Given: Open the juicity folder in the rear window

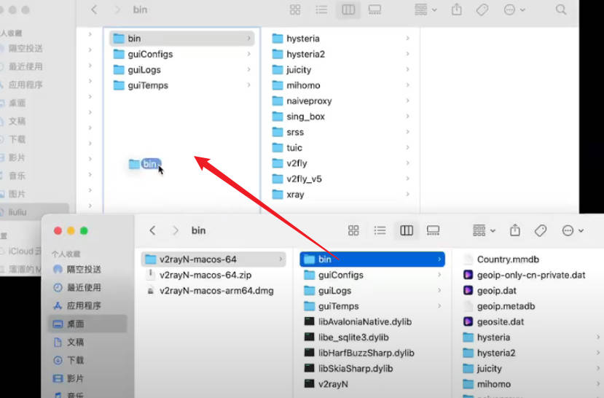Looking at the screenshot, I should tap(340, 70).
